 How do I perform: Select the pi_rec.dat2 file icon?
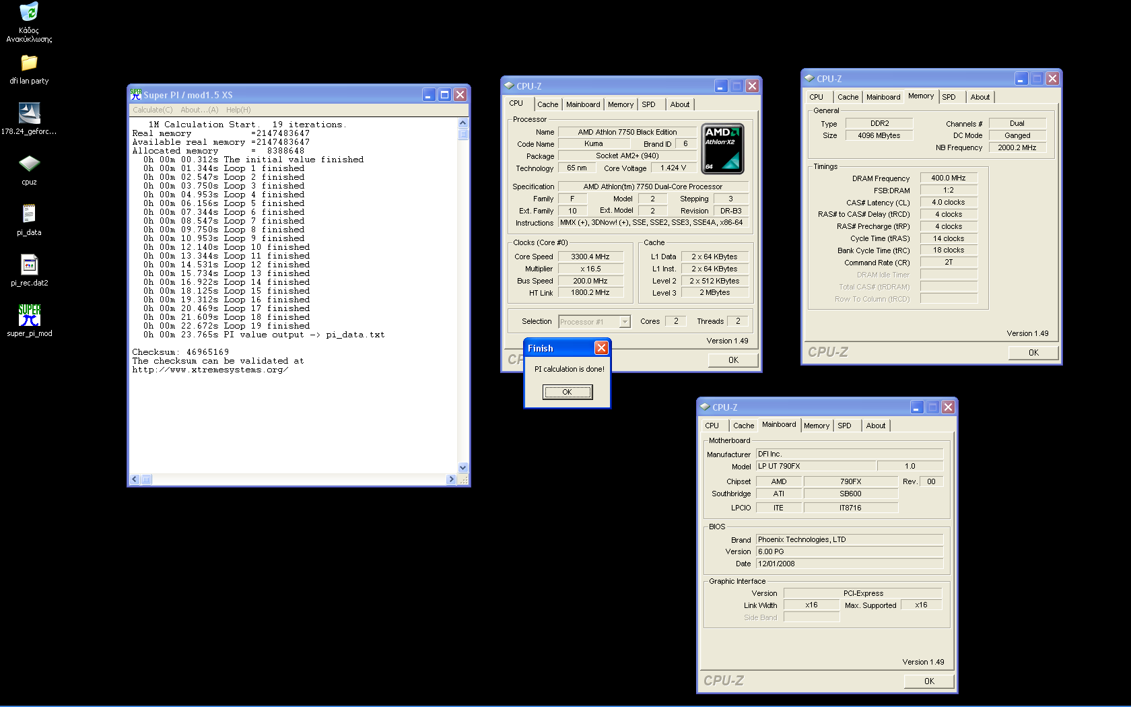click(x=29, y=265)
